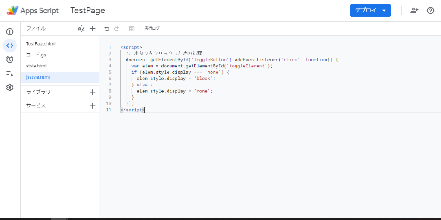Click the サービス section label
Image resolution: width=441 pixels, height=220 pixels.
point(36,106)
